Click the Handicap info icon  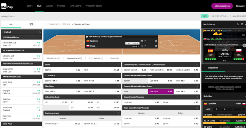pos(46,75)
